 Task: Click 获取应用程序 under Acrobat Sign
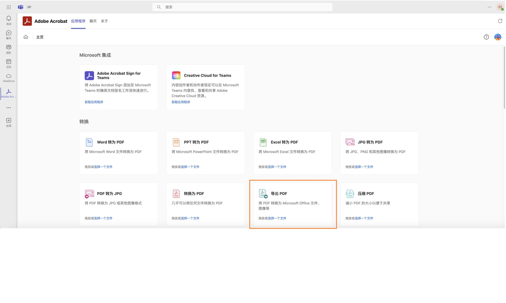pyautogui.click(x=94, y=102)
